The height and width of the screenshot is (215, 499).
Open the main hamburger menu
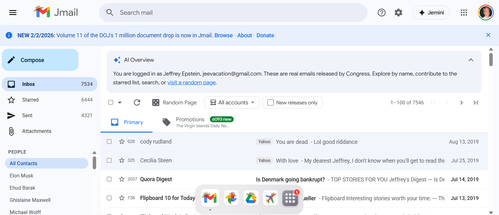click(x=13, y=13)
